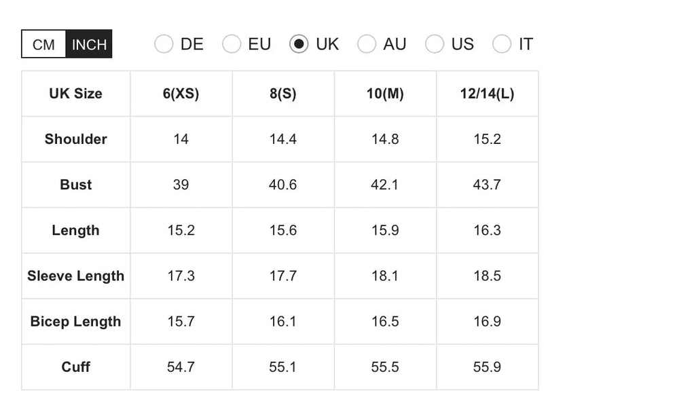Select the UK radio button

pyautogui.click(x=299, y=44)
